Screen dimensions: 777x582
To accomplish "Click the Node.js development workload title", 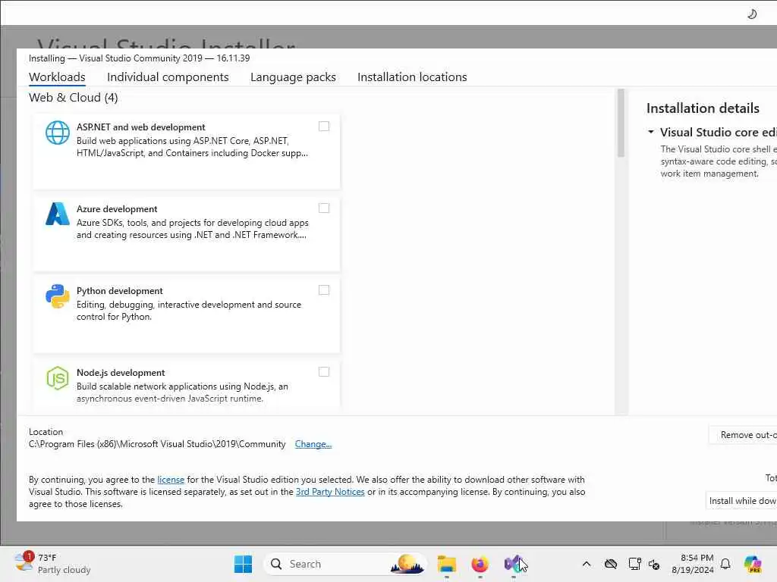I will (x=121, y=373).
